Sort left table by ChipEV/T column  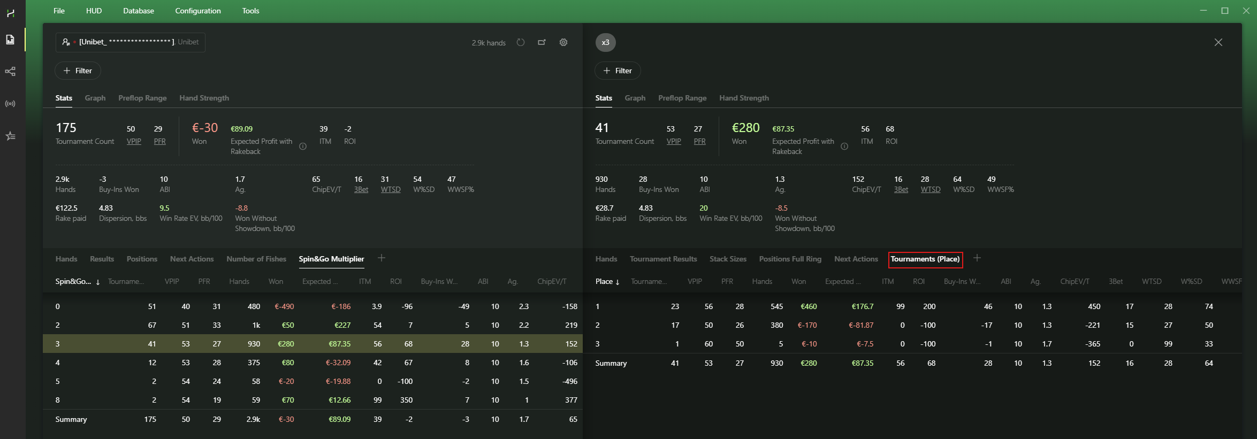(552, 281)
